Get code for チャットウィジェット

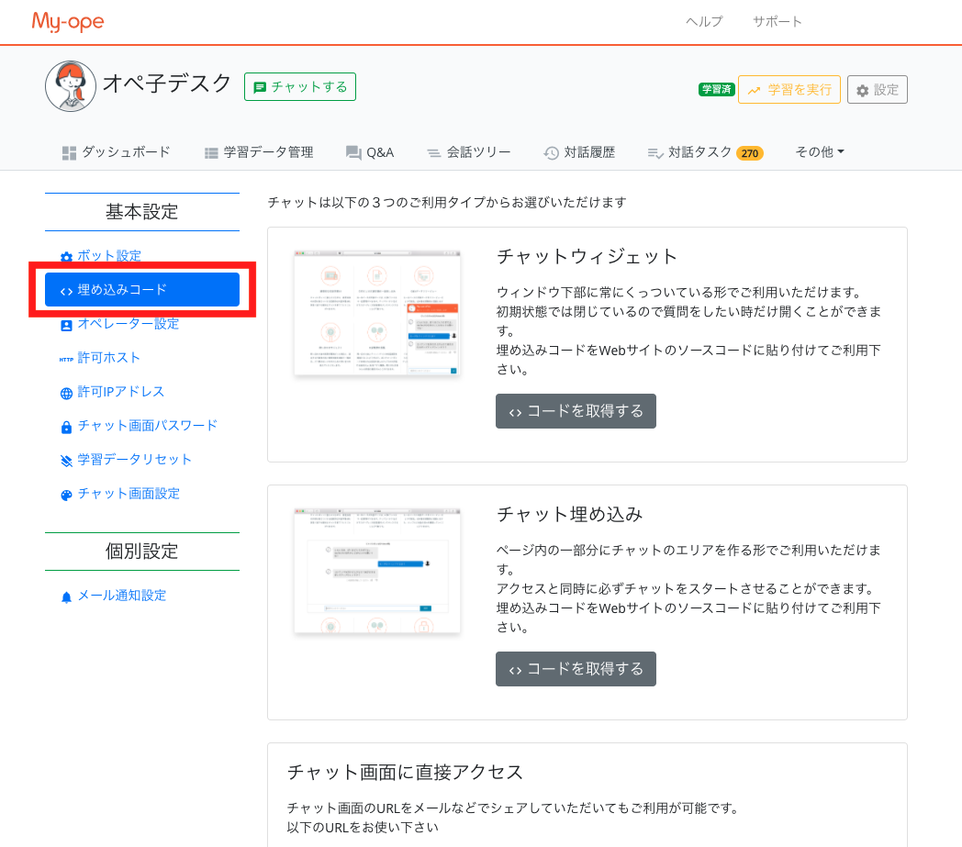(576, 411)
